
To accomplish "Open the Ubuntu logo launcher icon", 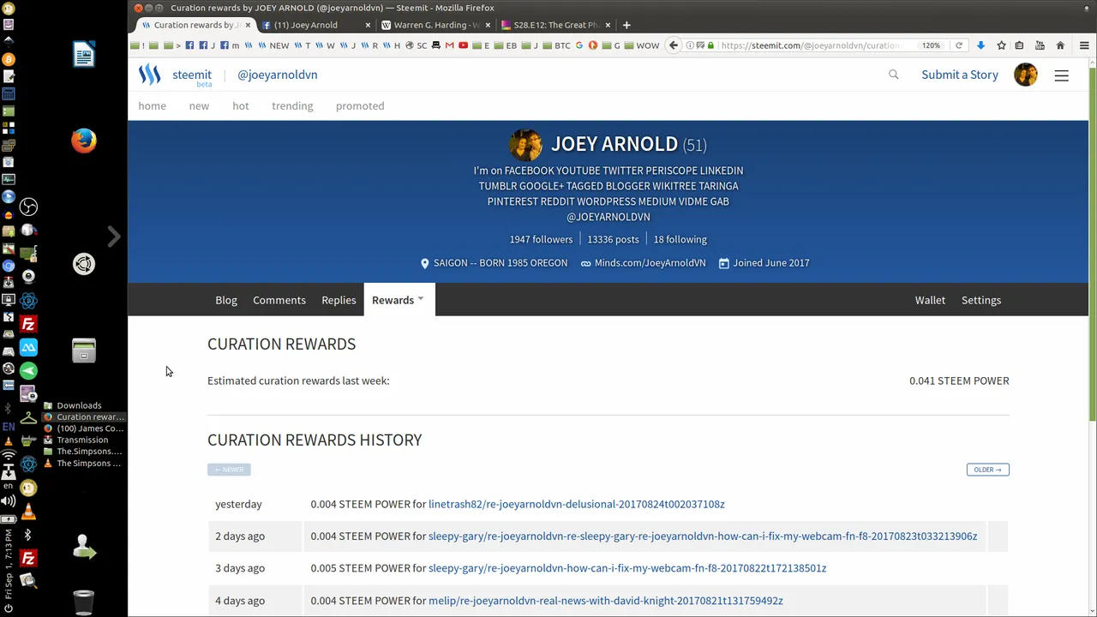I will coord(84,264).
